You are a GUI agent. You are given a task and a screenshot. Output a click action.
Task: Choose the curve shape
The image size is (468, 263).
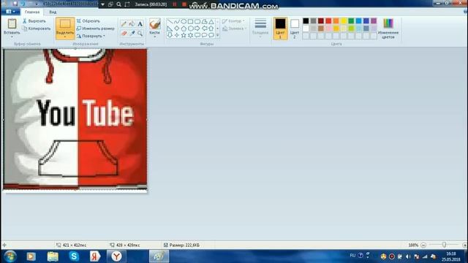tap(177, 21)
